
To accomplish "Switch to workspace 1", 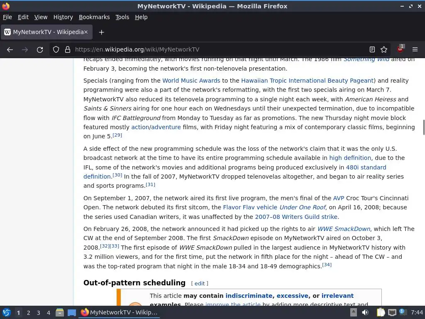I will (18, 313).
